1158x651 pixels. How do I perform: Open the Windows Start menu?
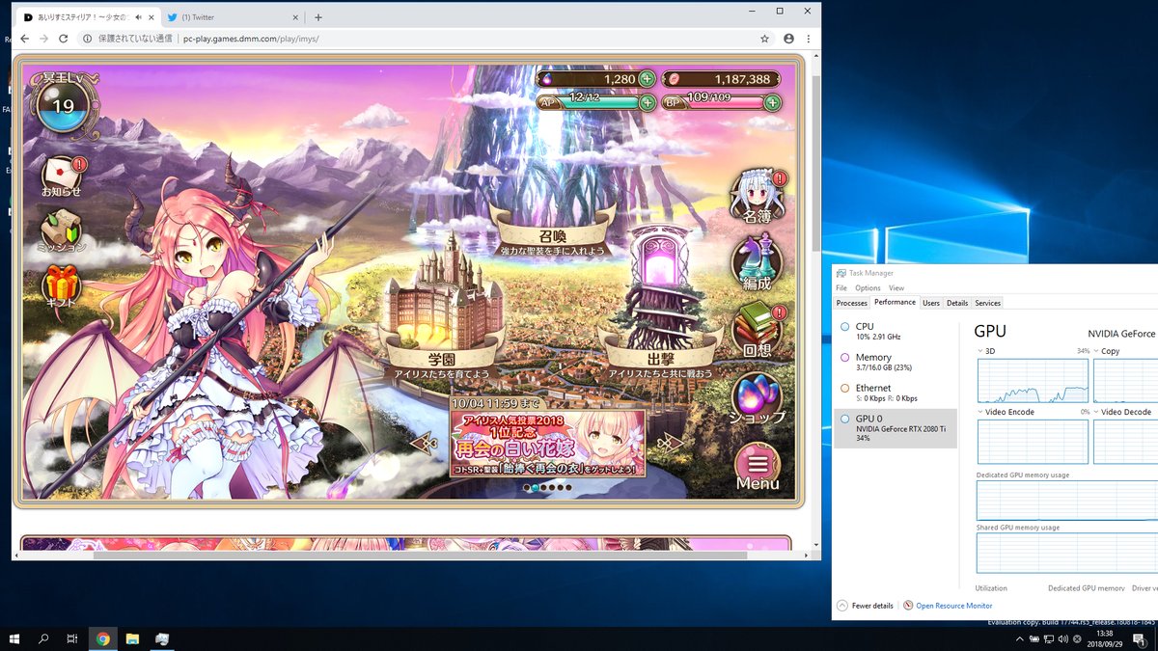pyautogui.click(x=14, y=638)
